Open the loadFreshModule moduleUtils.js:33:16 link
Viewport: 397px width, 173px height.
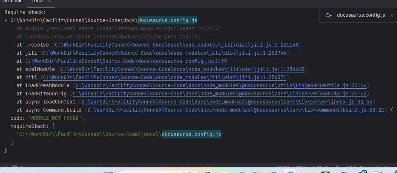(x=221, y=85)
